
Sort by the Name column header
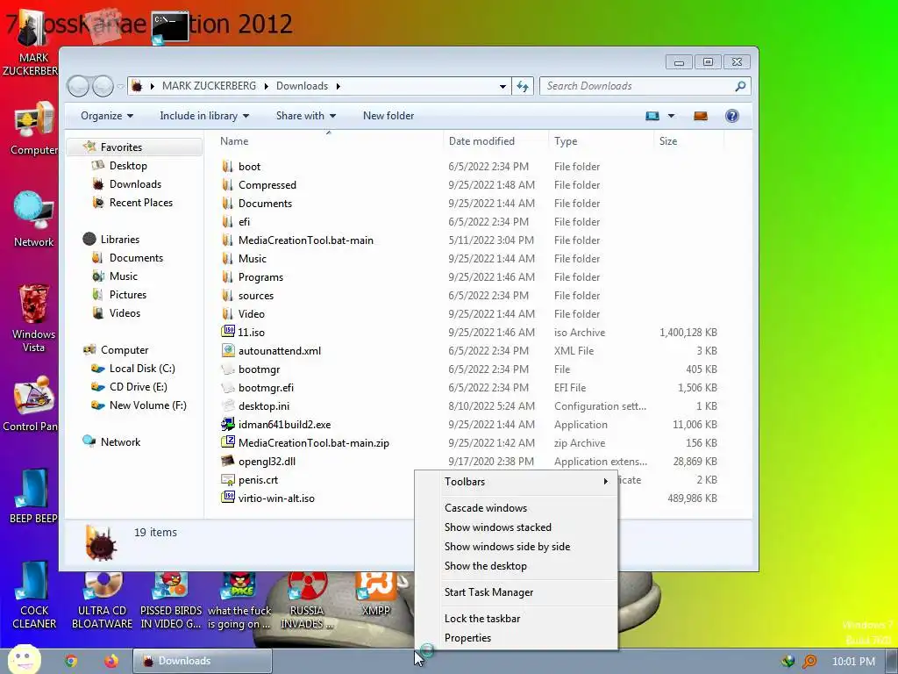point(233,141)
